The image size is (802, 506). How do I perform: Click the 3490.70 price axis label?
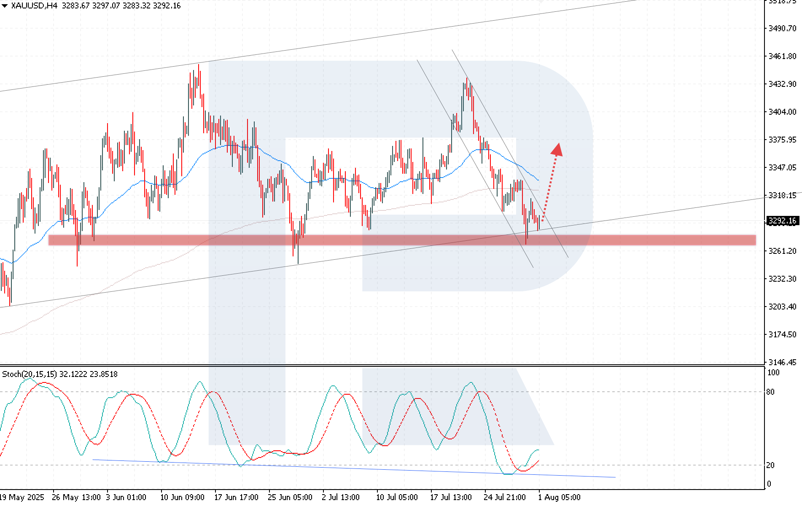[x=782, y=28]
